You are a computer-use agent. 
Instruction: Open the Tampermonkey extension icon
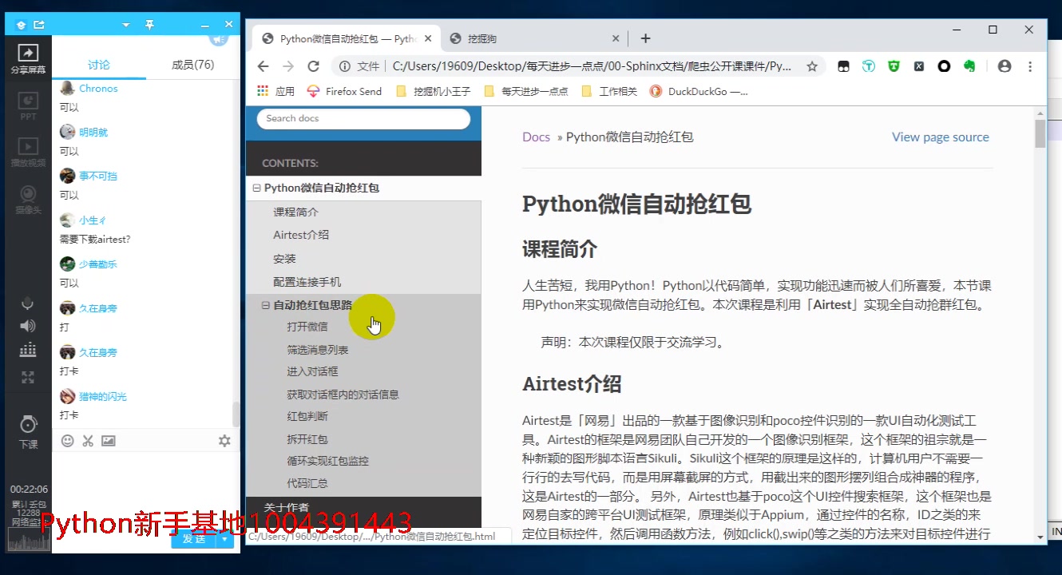click(x=843, y=66)
